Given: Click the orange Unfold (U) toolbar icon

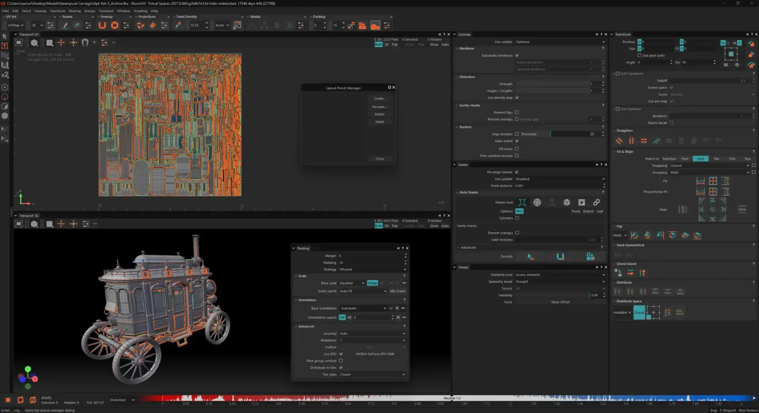Looking at the screenshot, I should (x=102, y=25).
